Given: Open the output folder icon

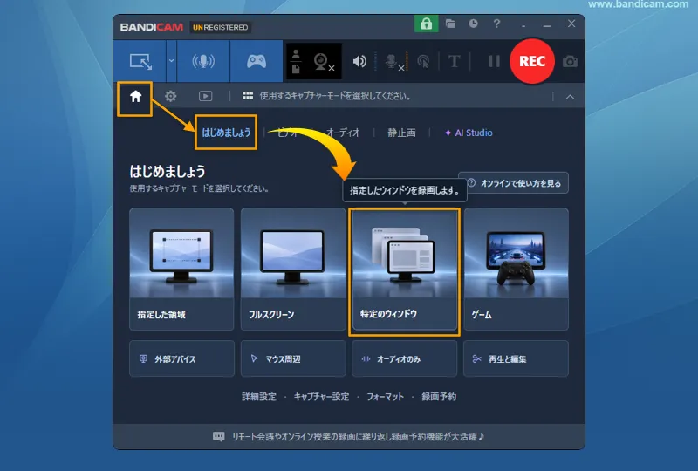Looking at the screenshot, I should pos(450,24).
